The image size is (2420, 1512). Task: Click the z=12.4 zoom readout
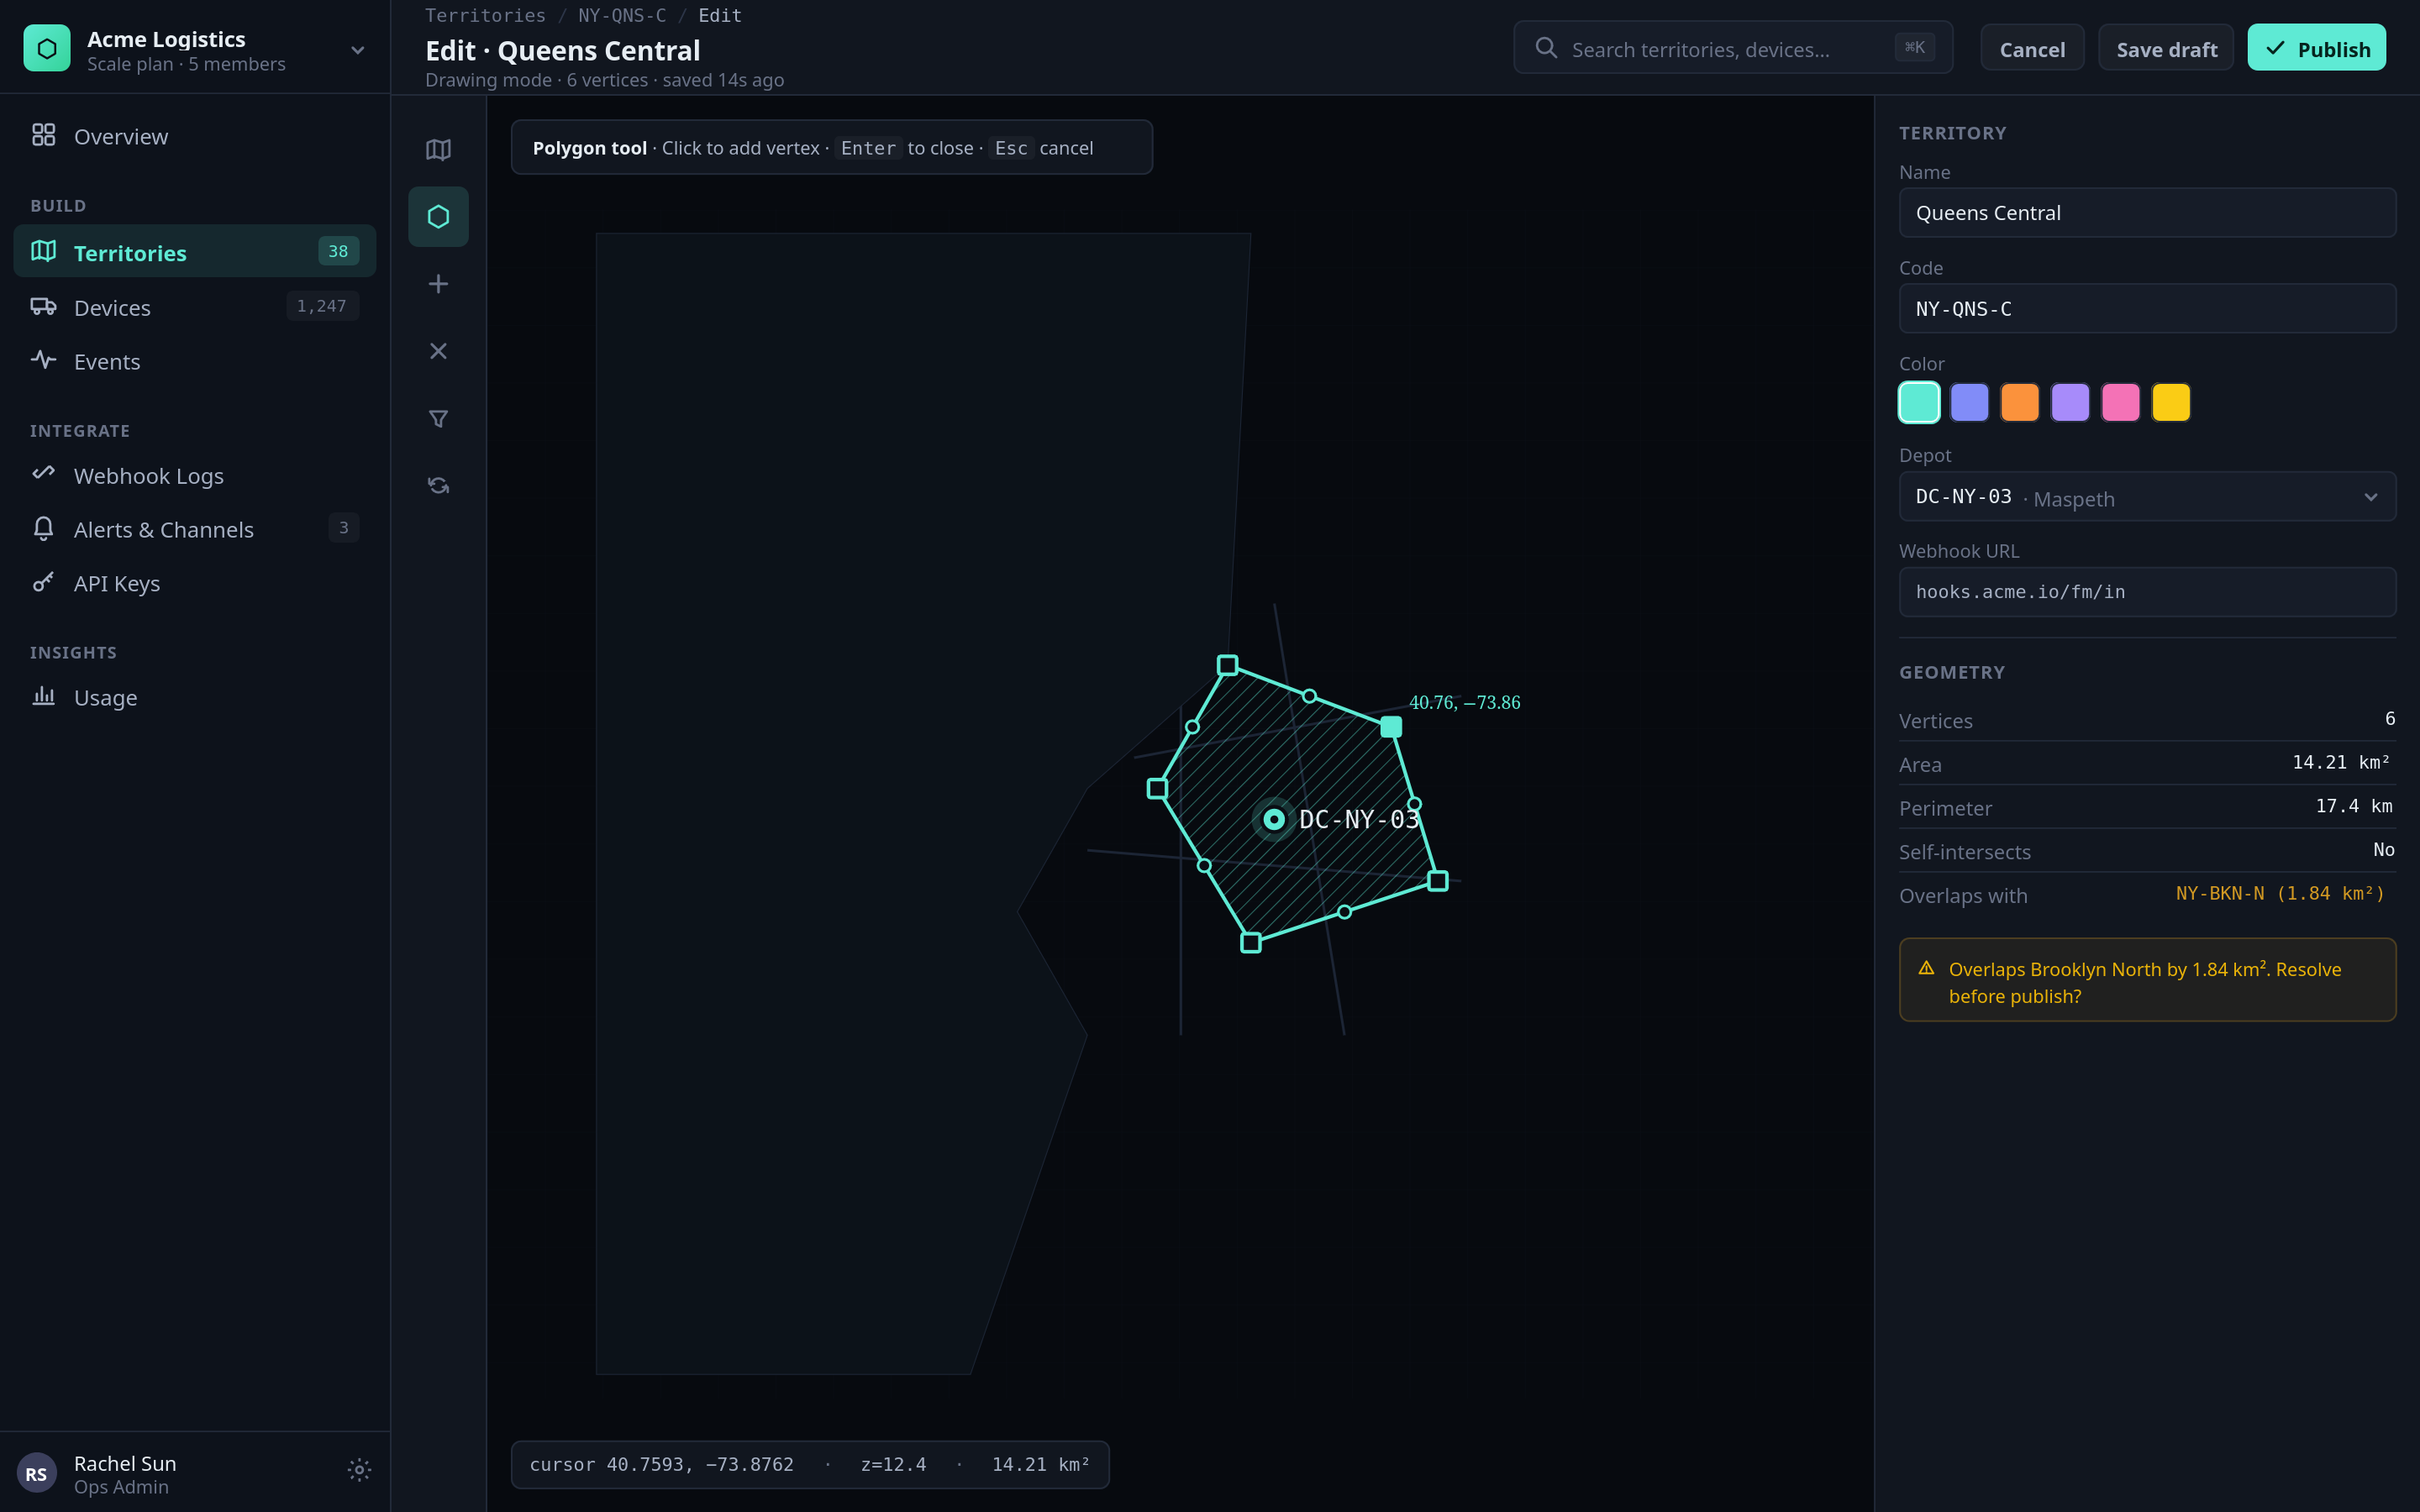click(893, 1464)
